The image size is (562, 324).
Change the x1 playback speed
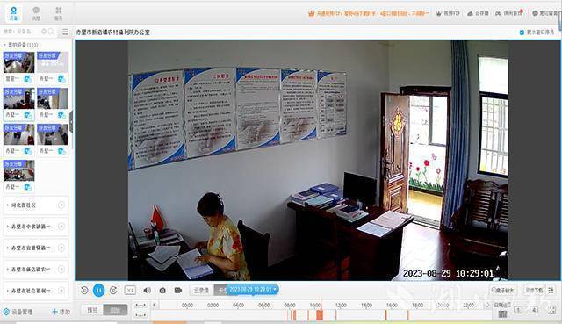130,290
